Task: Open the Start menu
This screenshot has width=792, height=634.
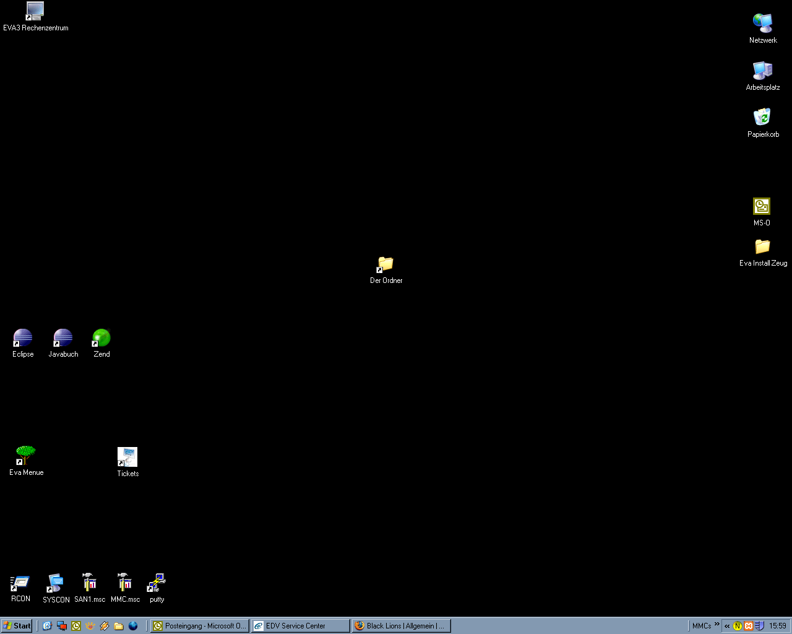Action: click(x=17, y=626)
